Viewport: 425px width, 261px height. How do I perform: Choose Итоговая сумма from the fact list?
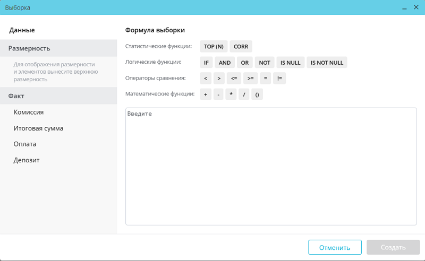[x=39, y=128]
